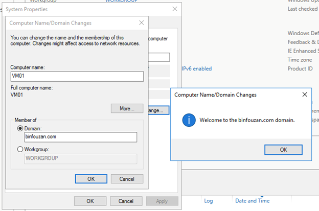The height and width of the screenshot is (211, 319).
Task: Close the welcome message dialog with its X
Action: coord(304,95)
